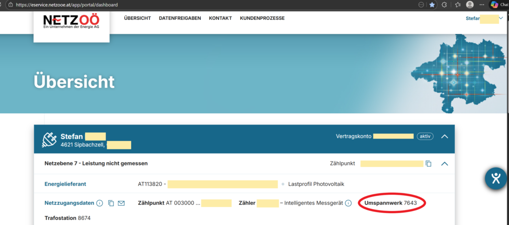Screen dimensions: 509x225
Task: Open the Kundenprozesse menu item
Action: pyautogui.click(x=262, y=18)
